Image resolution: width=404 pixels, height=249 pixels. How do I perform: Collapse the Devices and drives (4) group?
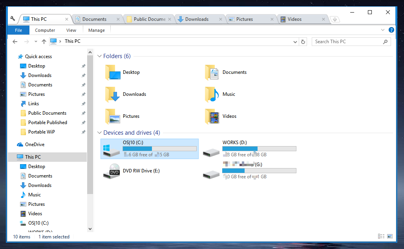99,133
